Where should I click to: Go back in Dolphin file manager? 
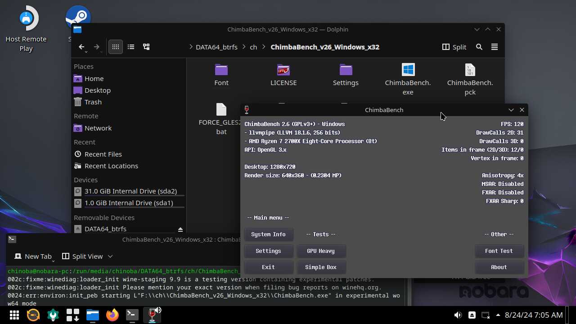click(x=81, y=47)
